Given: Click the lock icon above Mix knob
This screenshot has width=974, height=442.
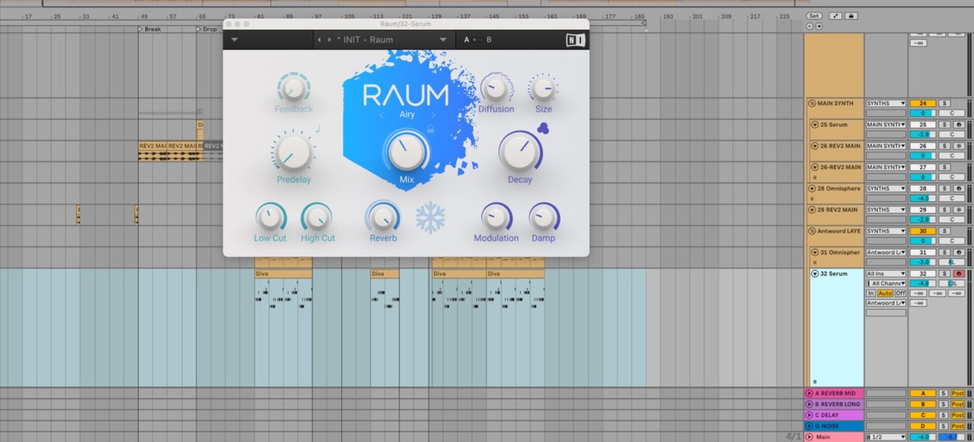Looking at the screenshot, I should tap(430, 129).
